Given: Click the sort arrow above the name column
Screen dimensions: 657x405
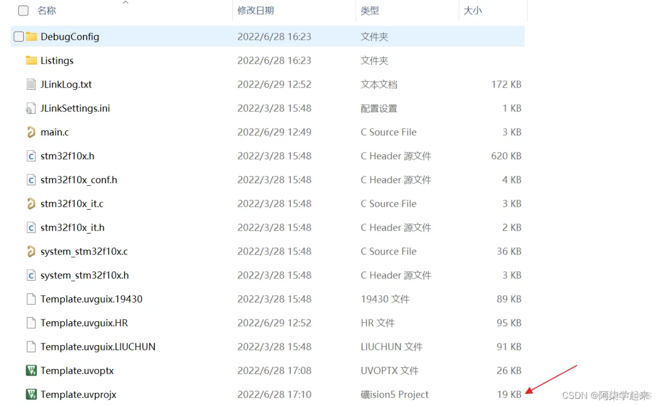Looking at the screenshot, I should [x=125, y=3].
